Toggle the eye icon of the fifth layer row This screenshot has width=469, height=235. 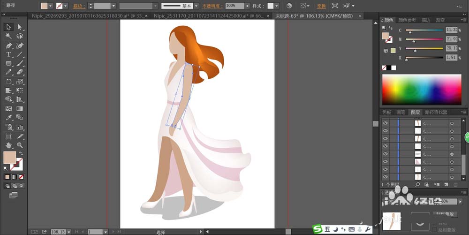386,154
